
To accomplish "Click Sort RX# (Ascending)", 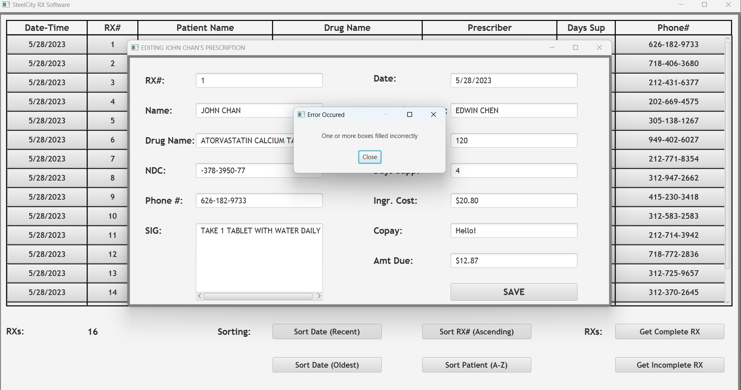I will click(x=476, y=332).
